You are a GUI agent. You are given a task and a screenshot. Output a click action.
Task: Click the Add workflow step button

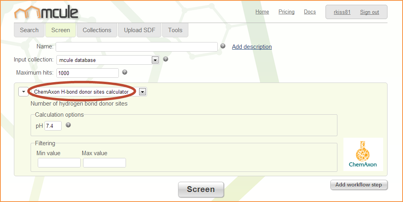[358, 185]
